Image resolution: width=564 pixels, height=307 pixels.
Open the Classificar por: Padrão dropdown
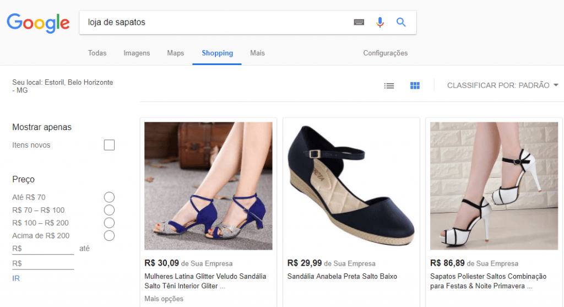point(502,85)
